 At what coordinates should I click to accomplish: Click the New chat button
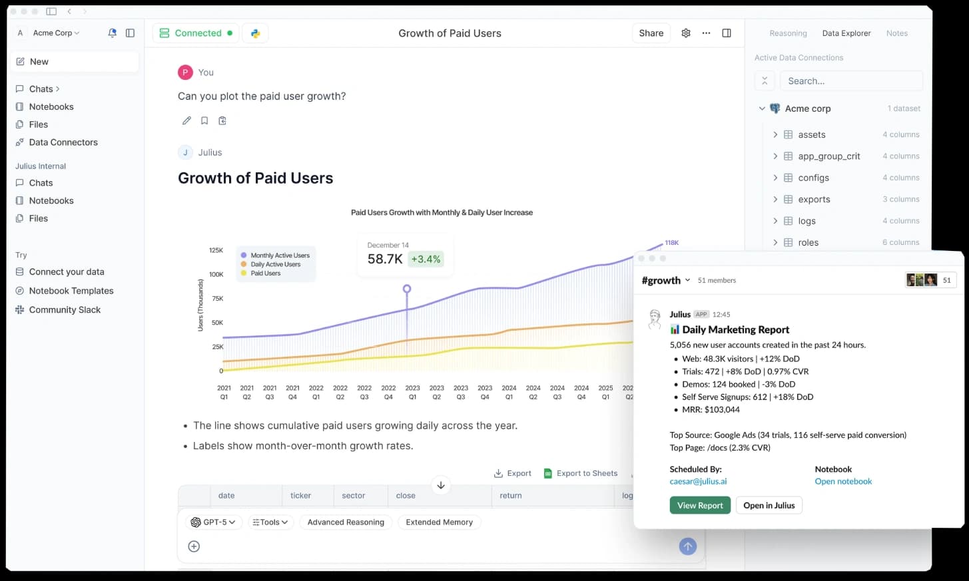[x=75, y=62]
